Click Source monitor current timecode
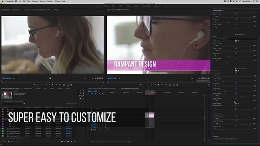Viewport: 260px width, 146px height. 6,78
